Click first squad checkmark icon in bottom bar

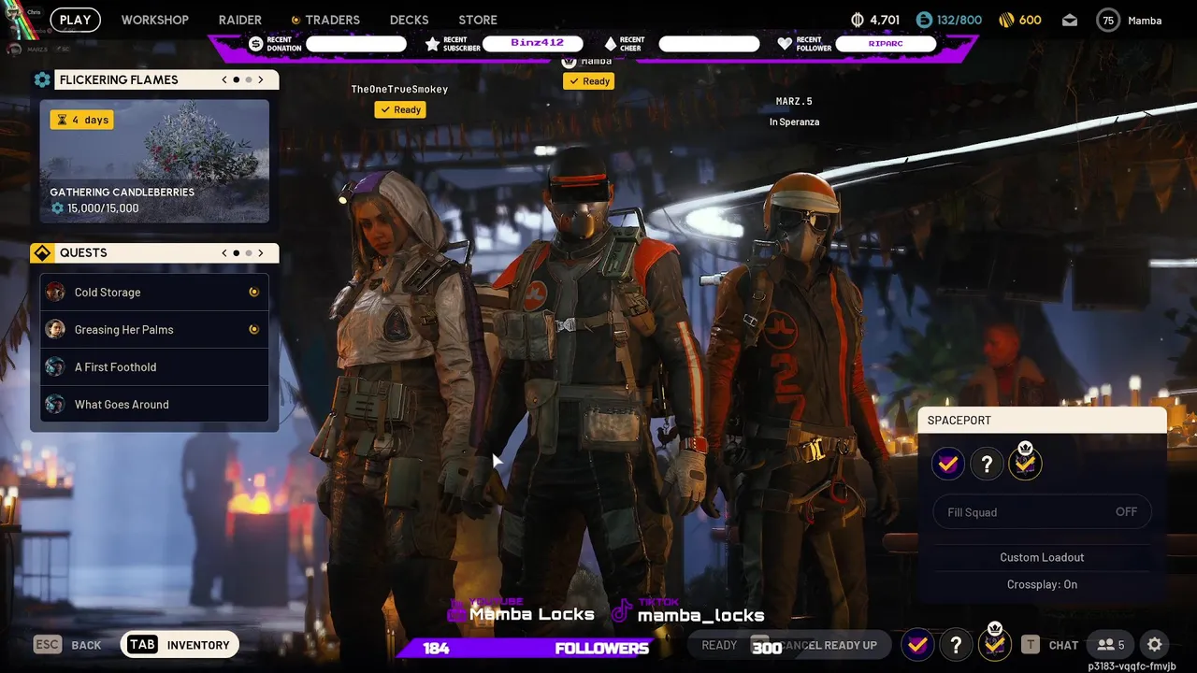tap(917, 644)
